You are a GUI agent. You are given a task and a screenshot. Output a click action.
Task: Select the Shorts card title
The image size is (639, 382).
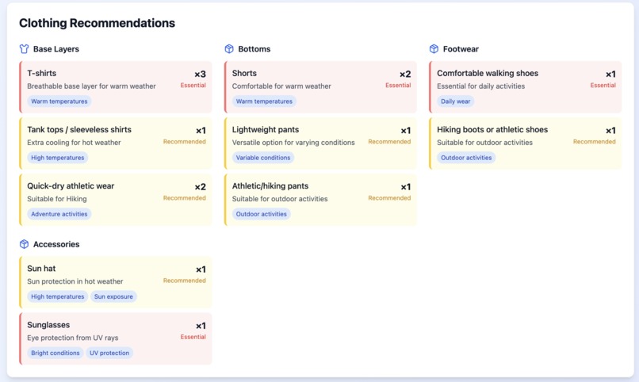click(244, 73)
